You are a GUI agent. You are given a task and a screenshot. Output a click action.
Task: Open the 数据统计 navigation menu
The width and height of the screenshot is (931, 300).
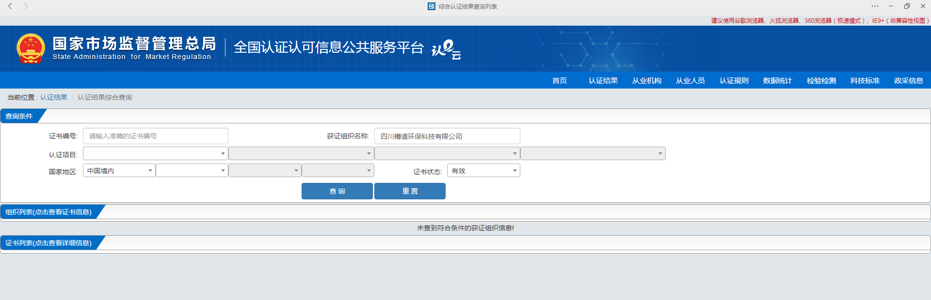click(x=778, y=80)
